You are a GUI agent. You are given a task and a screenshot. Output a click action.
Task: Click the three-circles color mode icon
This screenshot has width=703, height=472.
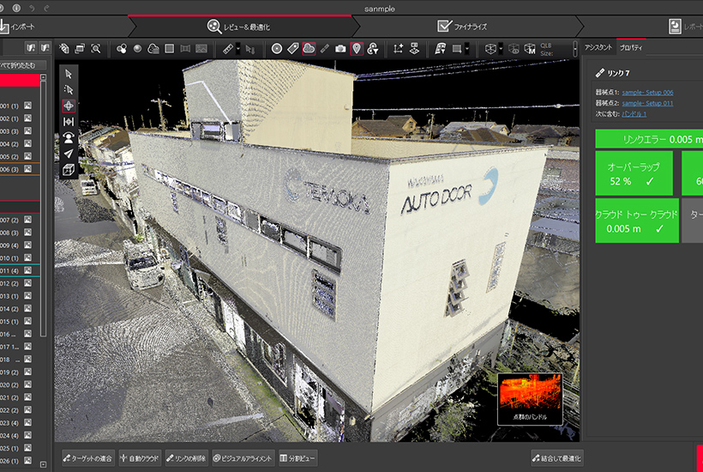pos(122,48)
